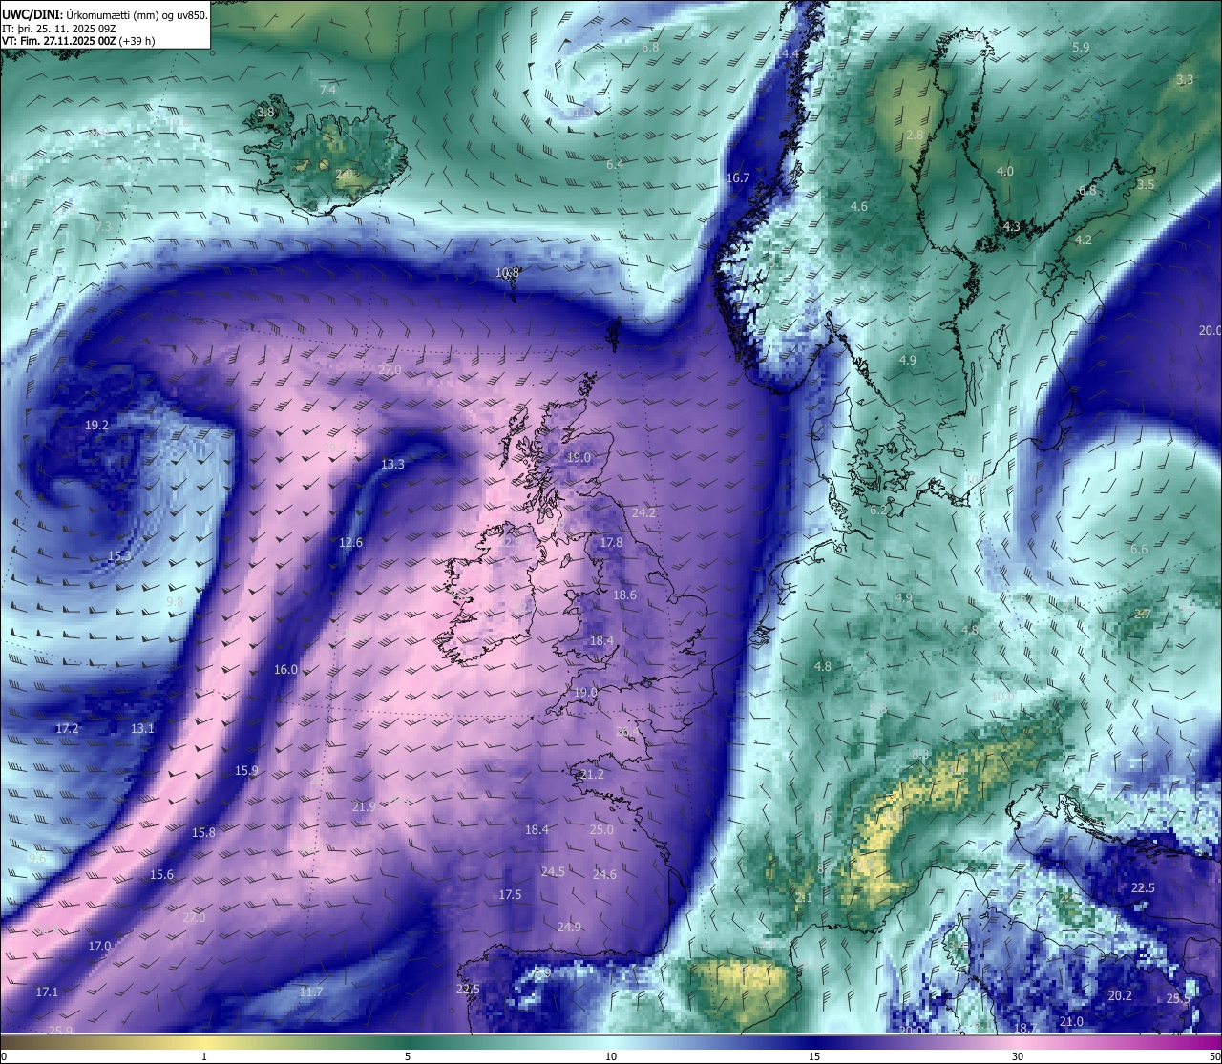Viewport: 1222px width, 1064px height.
Task: Click the 10.8 value near the Faroe Islands
Action: [x=508, y=272]
